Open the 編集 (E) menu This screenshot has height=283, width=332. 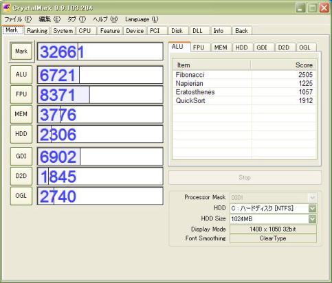(x=49, y=19)
